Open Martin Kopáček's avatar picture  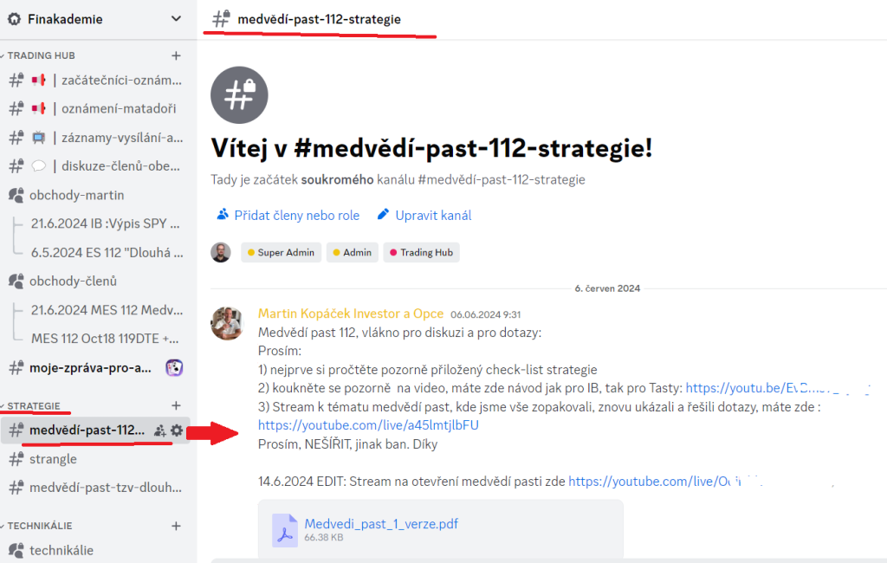click(227, 323)
